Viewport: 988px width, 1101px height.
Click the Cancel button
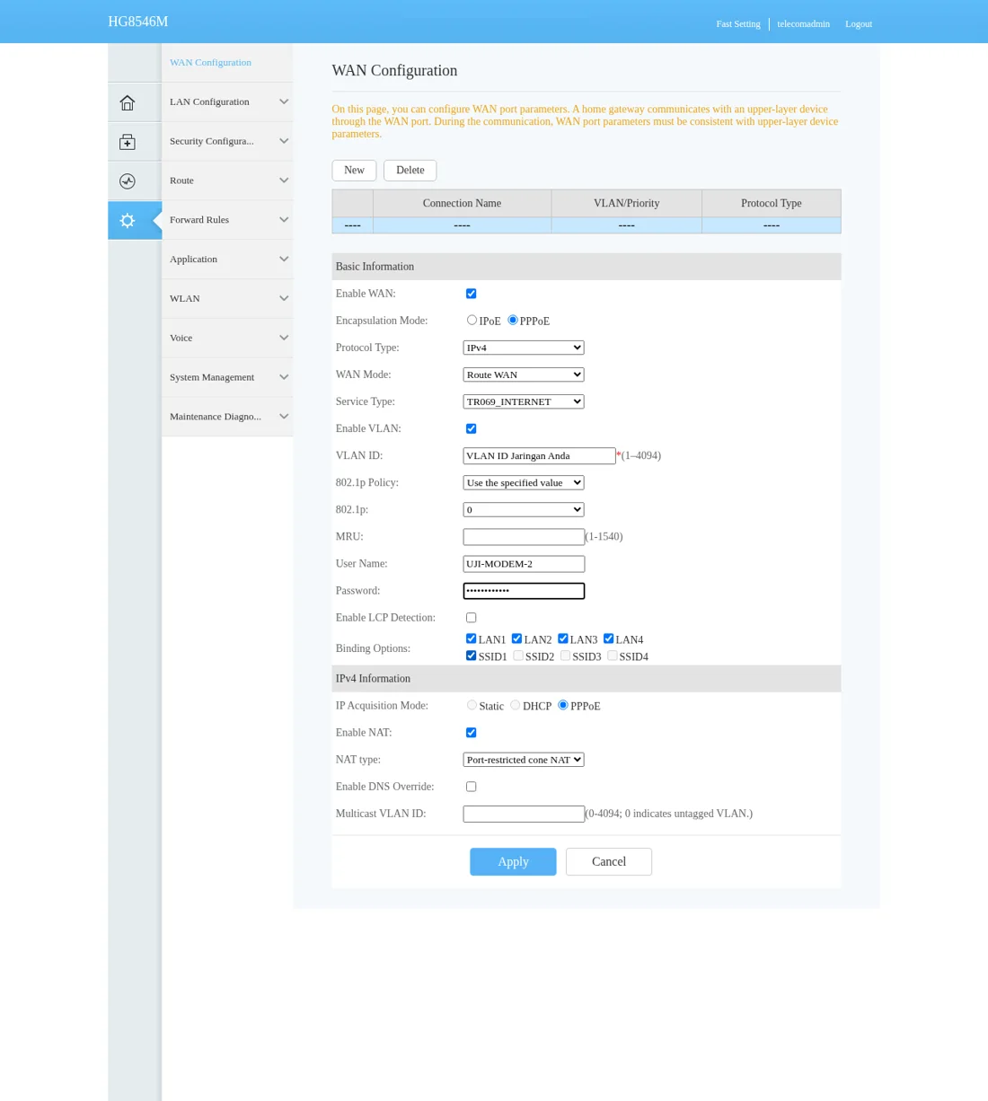pyautogui.click(x=609, y=861)
